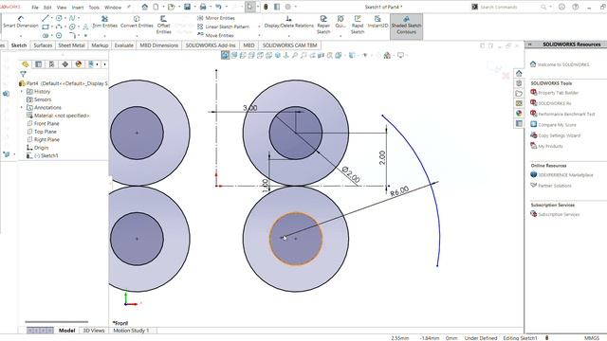Open the File menu
Viewport: 607px width, 341px height.
[35, 7]
